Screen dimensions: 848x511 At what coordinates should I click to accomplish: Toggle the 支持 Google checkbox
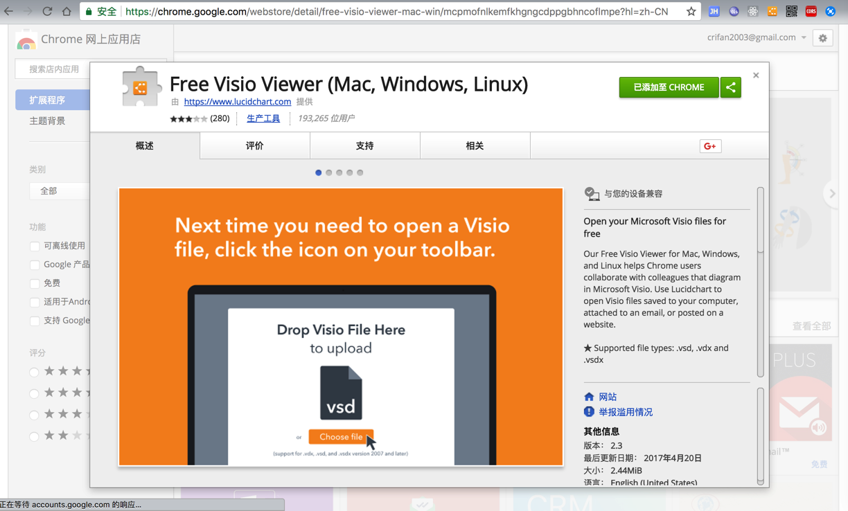tap(35, 321)
